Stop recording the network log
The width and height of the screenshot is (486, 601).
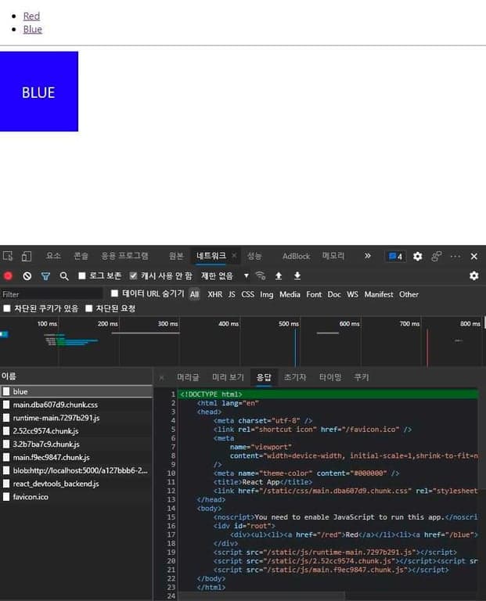point(9,276)
